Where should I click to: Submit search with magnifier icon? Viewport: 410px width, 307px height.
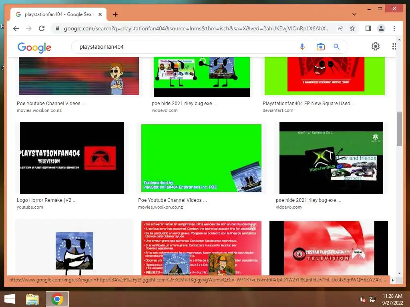pos(336,47)
